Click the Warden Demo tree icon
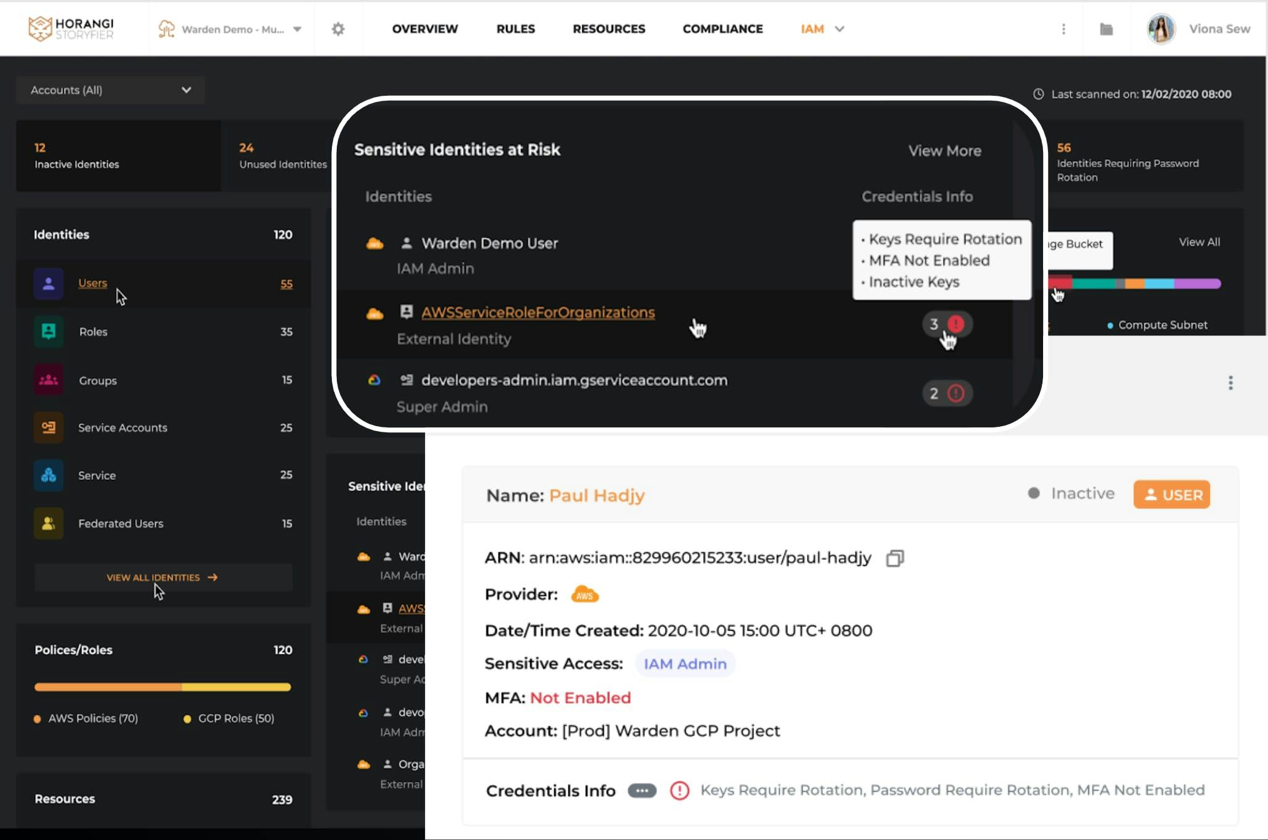The width and height of the screenshot is (1268, 840). pos(166,29)
